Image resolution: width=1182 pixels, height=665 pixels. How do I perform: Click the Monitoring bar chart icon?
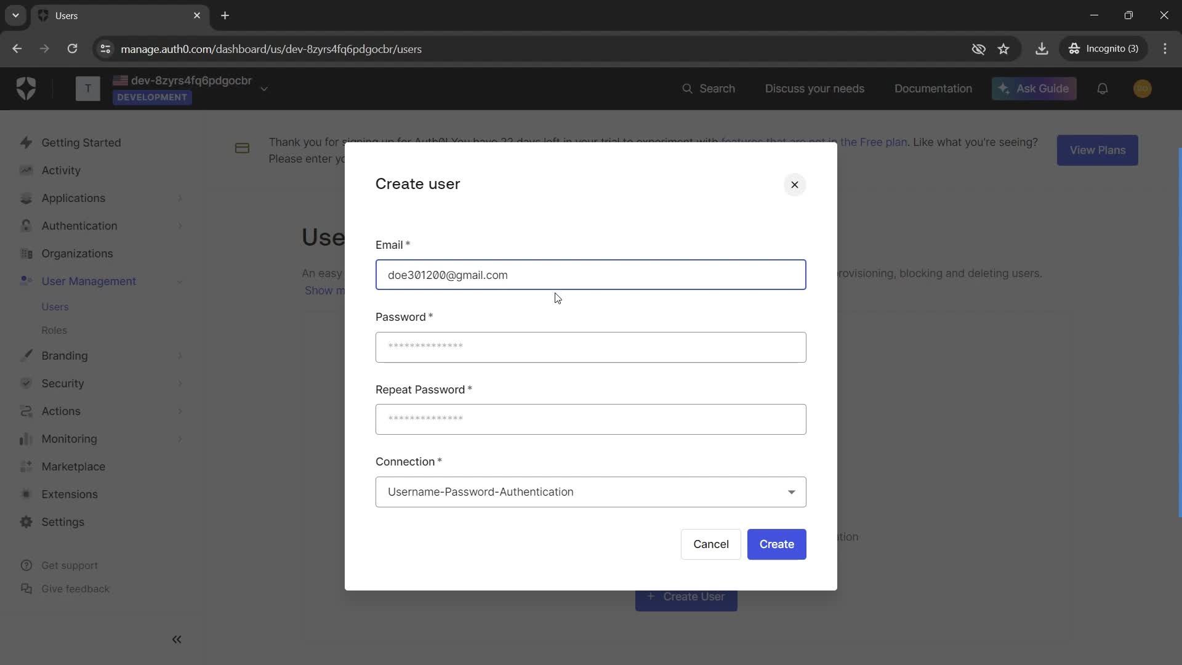pyautogui.click(x=26, y=439)
